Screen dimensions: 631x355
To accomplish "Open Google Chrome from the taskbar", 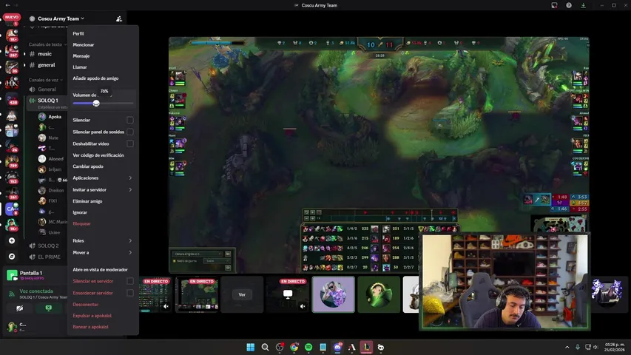I will (x=294, y=347).
